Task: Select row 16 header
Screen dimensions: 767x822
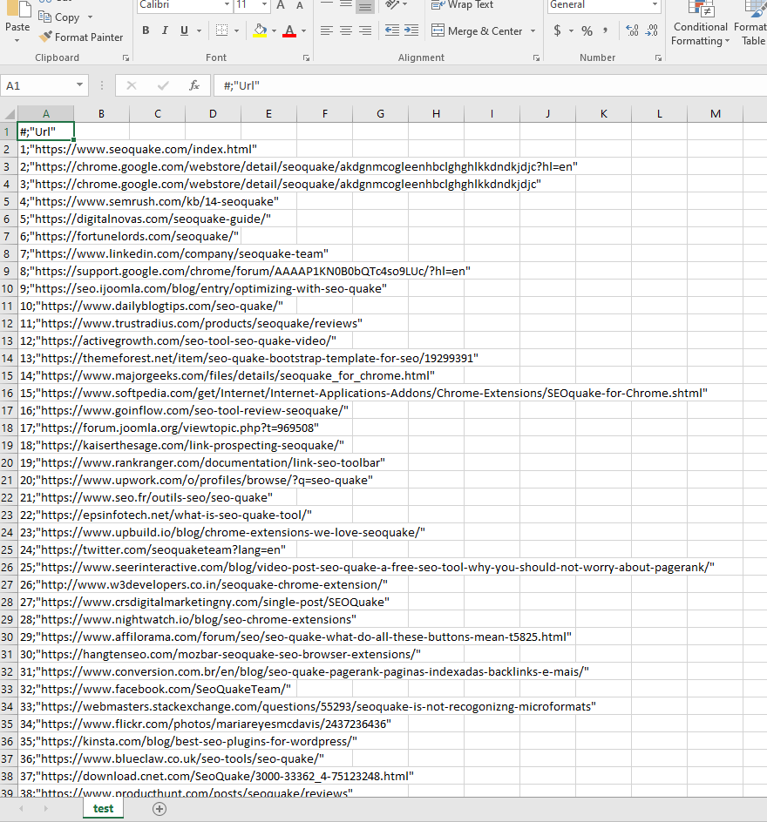Action: coord(8,394)
